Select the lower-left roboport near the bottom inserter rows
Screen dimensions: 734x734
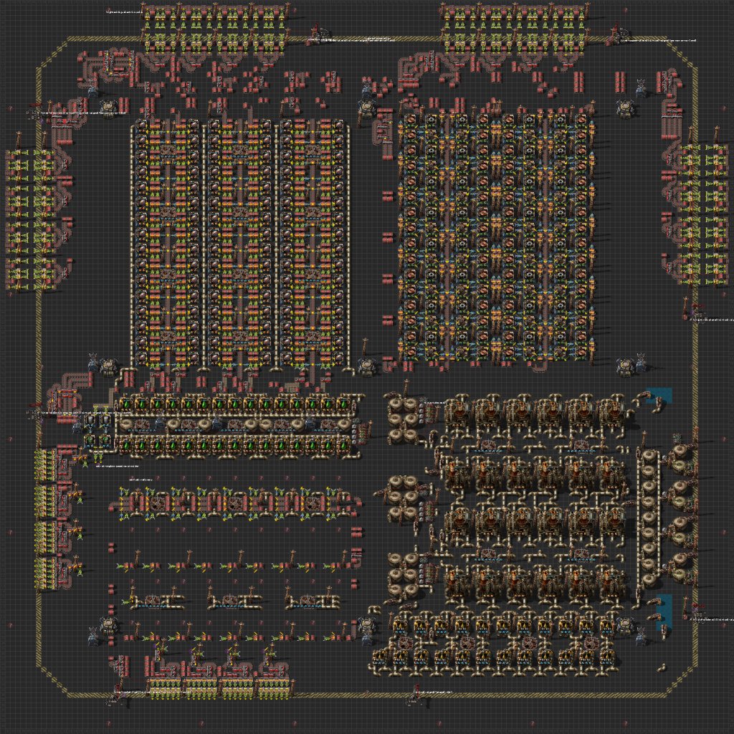[x=110, y=625]
